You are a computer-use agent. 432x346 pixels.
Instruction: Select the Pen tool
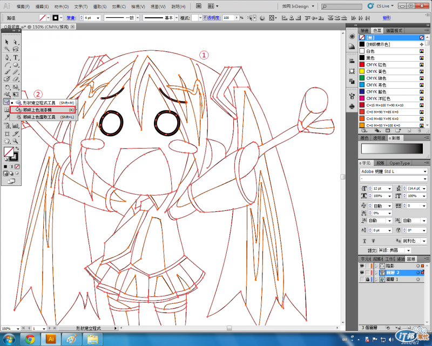(7, 57)
